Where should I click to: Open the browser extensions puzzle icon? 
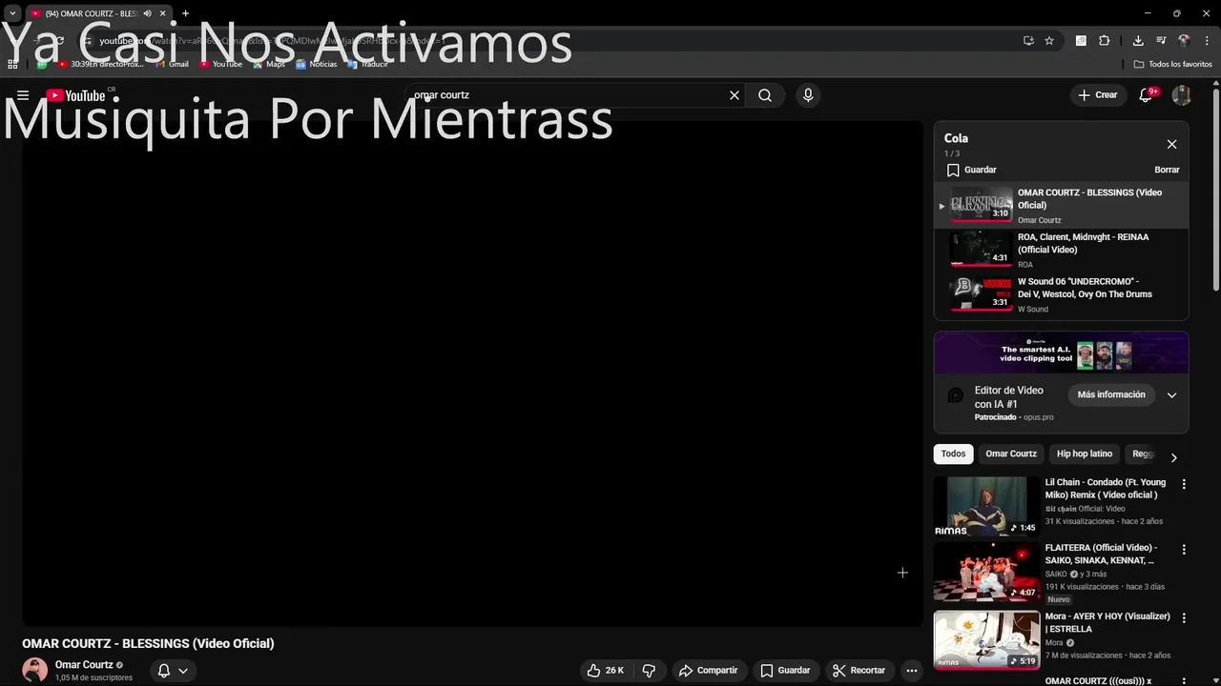1105,41
